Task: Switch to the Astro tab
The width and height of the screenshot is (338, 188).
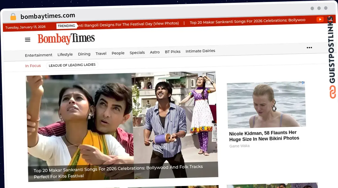Action: [x=155, y=52]
